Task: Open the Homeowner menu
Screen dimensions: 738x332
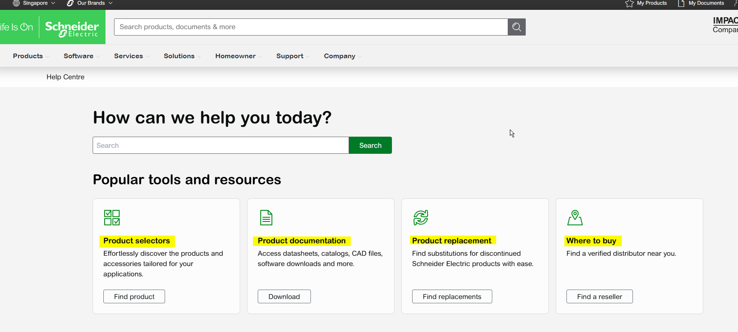Action: (235, 56)
